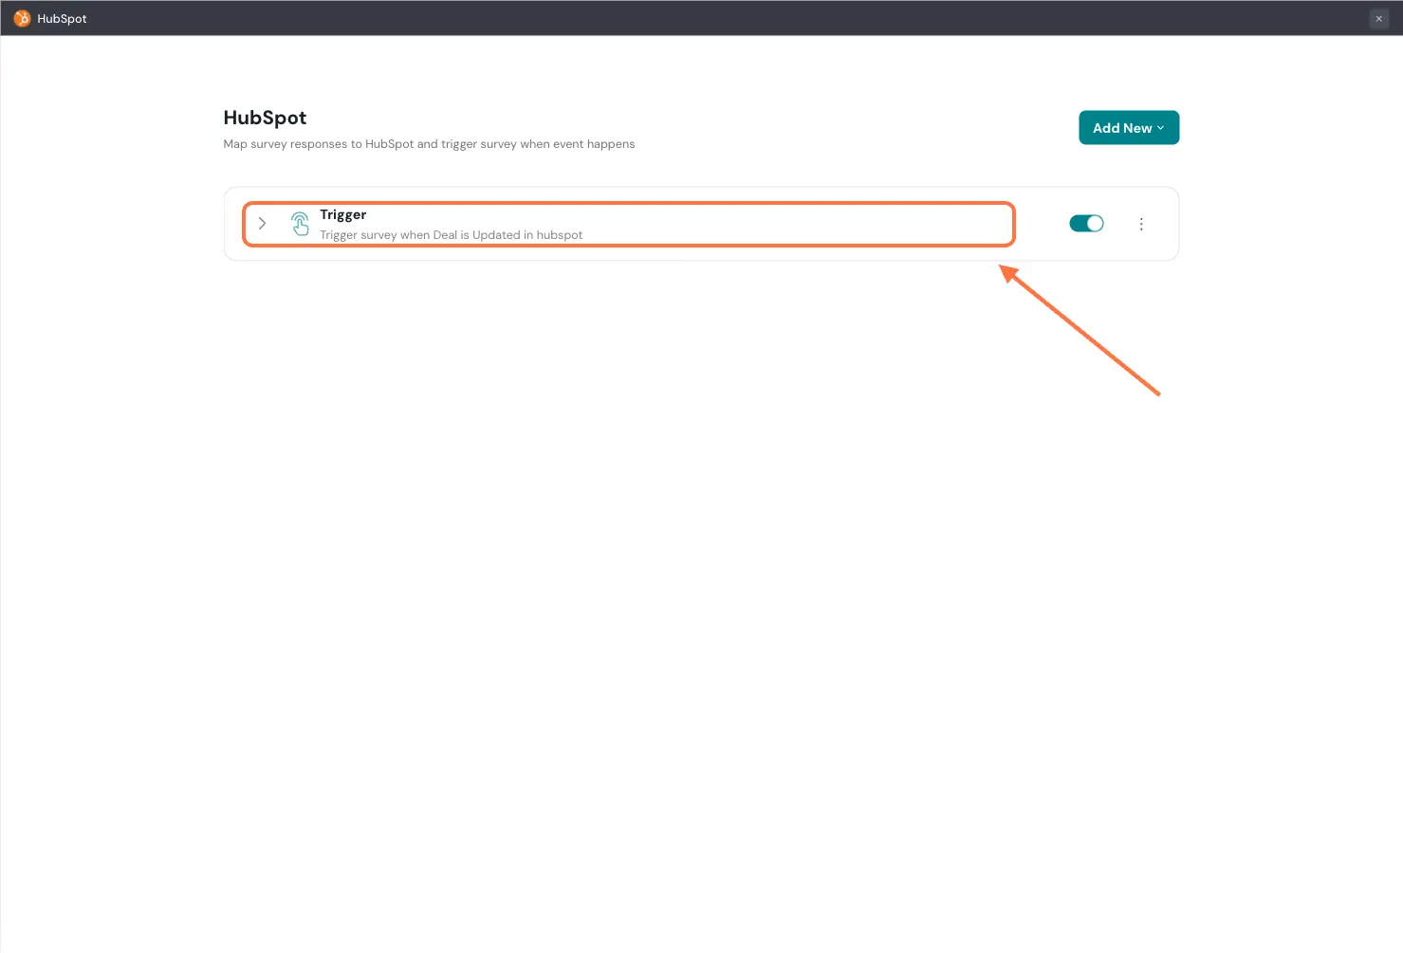Click the HubSpot title bar label
The width and height of the screenshot is (1403, 953).
(x=62, y=19)
